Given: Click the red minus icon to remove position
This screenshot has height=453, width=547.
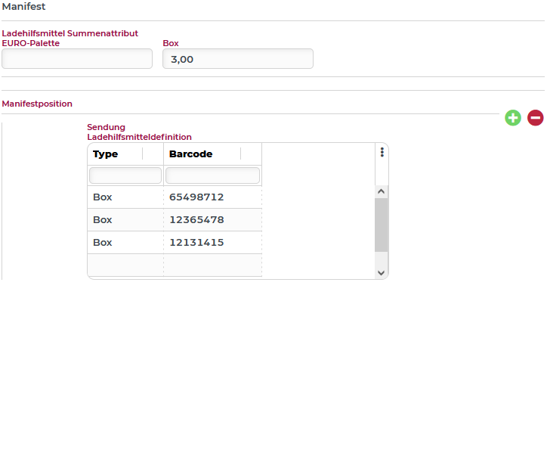Looking at the screenshot, I should (535, 117).
